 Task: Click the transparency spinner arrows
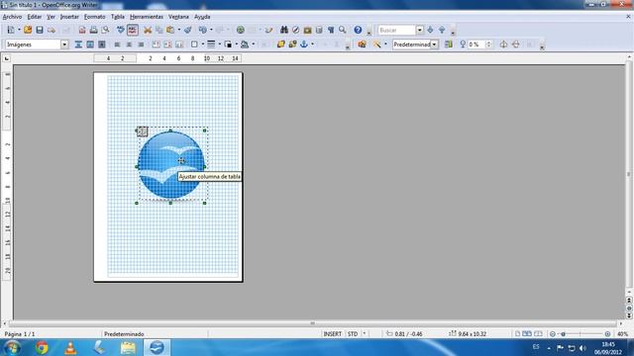click(x=488, y=44)
